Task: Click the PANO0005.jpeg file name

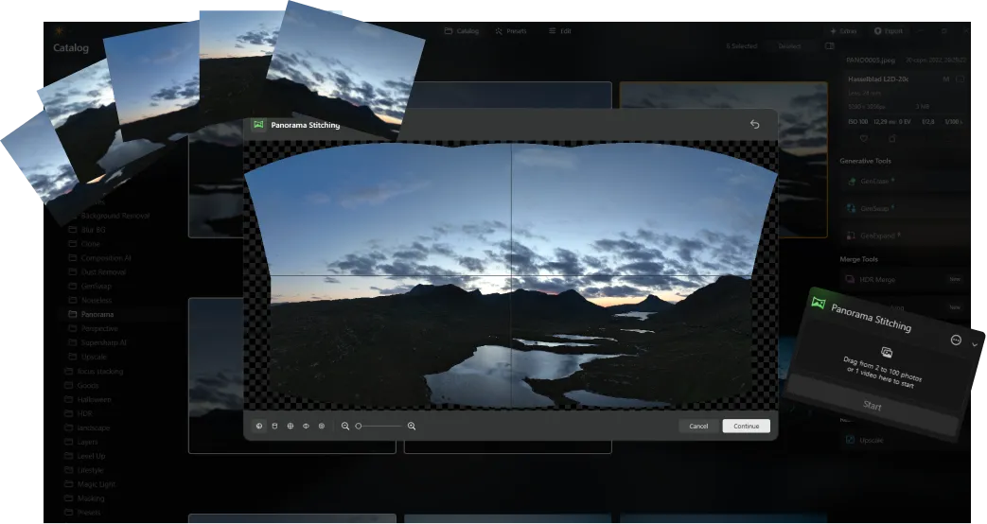Action: [x=871, y=61]
